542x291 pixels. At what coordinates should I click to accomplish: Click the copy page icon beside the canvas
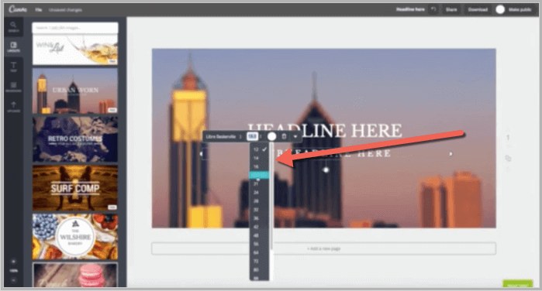point(508,158)
